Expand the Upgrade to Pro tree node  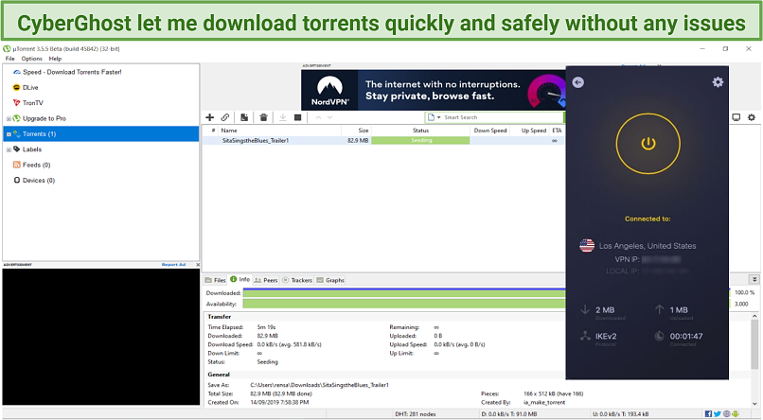tap(9, 118)
